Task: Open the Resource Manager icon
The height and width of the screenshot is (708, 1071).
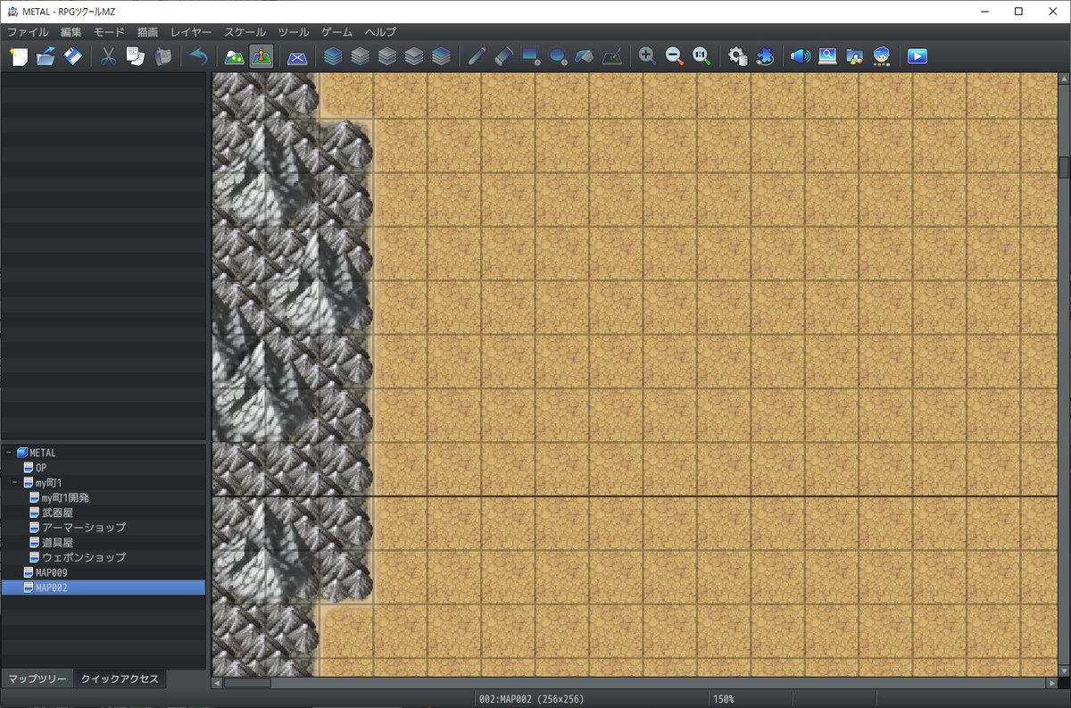Action: tap(855, 56)
